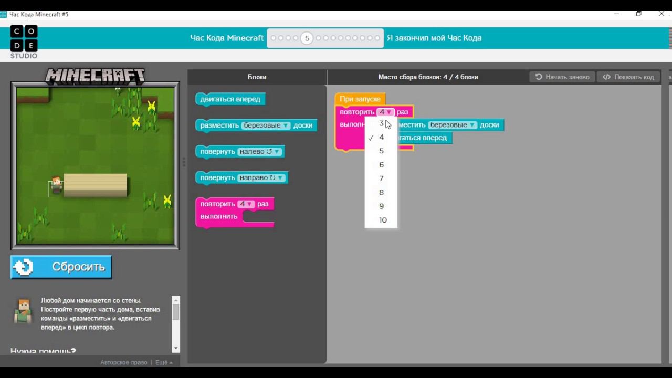Go to level 6 dot just after 5
672x378 pixels.
318,38
